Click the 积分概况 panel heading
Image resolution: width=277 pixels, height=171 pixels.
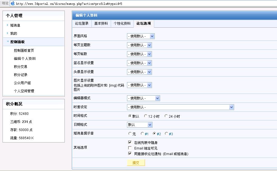(14, 104)
